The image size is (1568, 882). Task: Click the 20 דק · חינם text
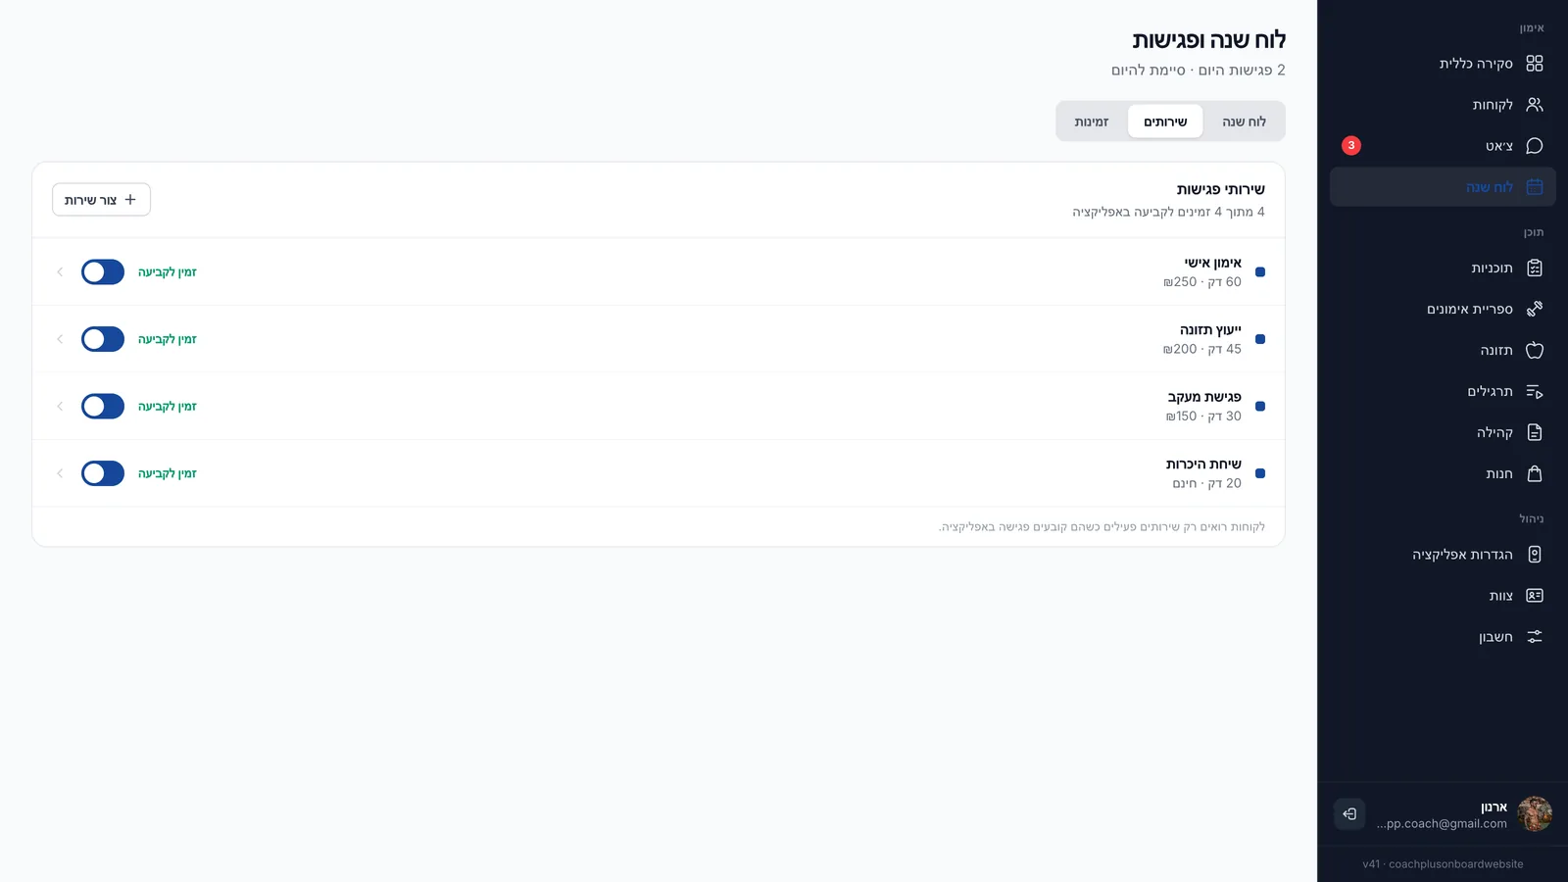pos(1207,483)
